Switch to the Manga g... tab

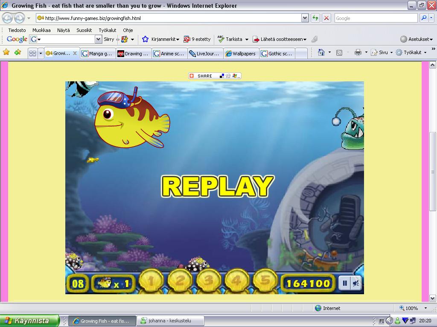tap(97, 54)
